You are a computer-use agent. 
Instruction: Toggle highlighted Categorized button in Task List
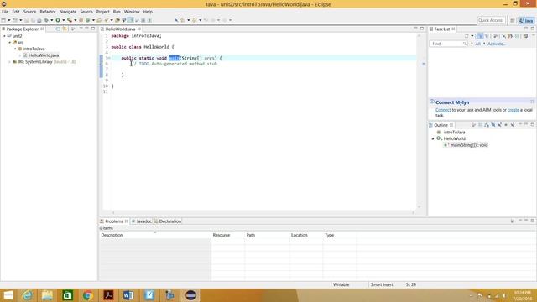coord(480,36)
